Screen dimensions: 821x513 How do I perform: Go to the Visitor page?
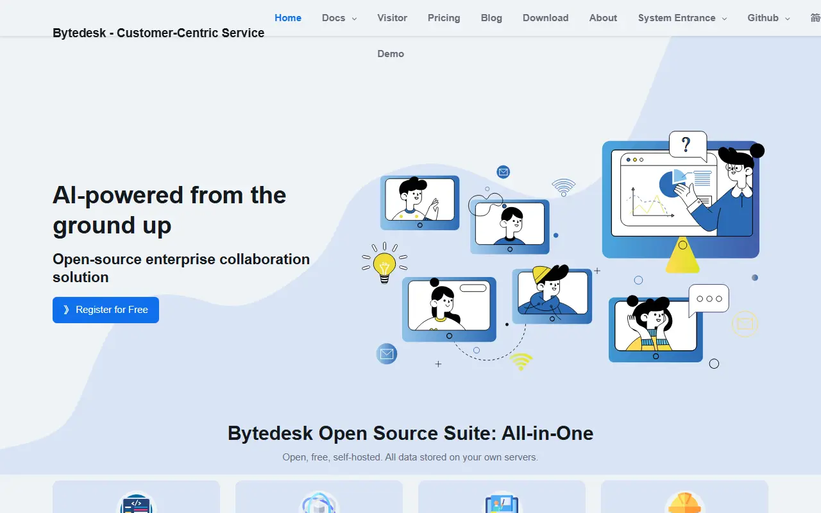pyautogui.click(x=393, y=18)
